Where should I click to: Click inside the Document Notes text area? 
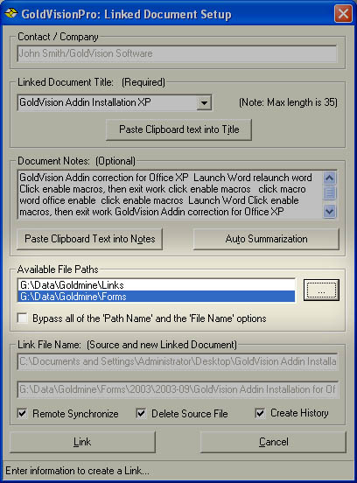[x=171, y=194]
